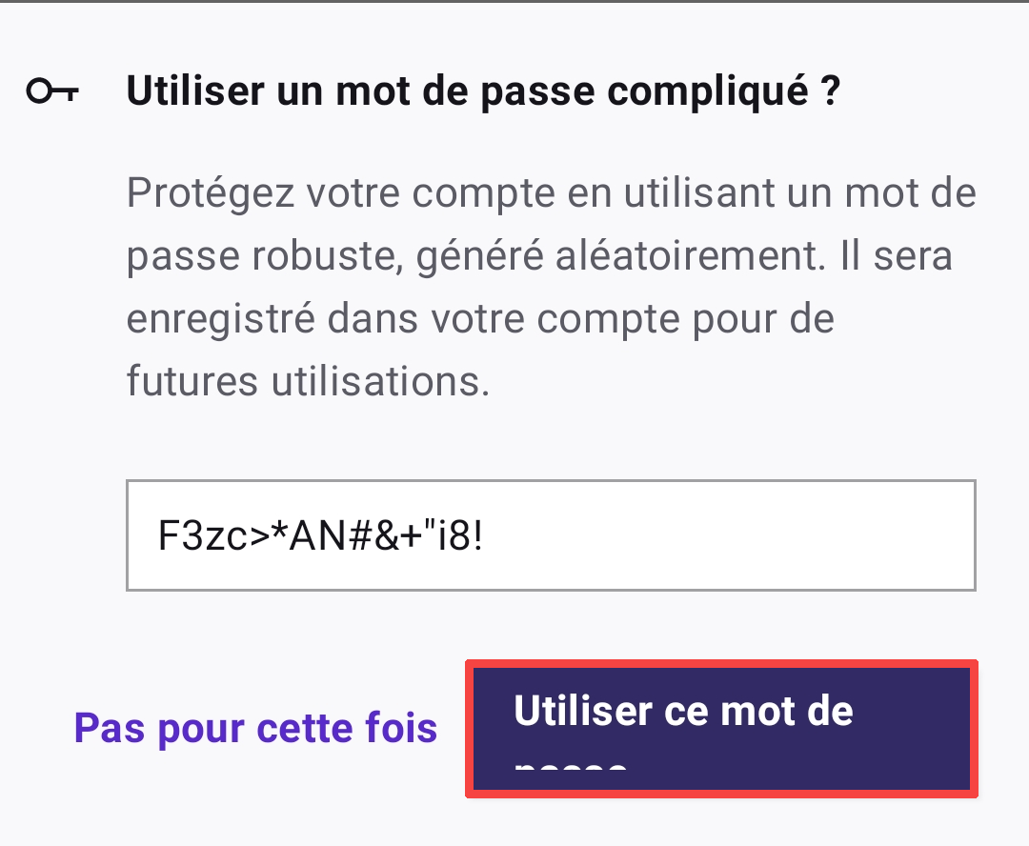Select the icon beside 'Utiliser un mot de passe'
Viewport: 1029px width, 846px height.
pyautogui.click(x=52, y=91)
